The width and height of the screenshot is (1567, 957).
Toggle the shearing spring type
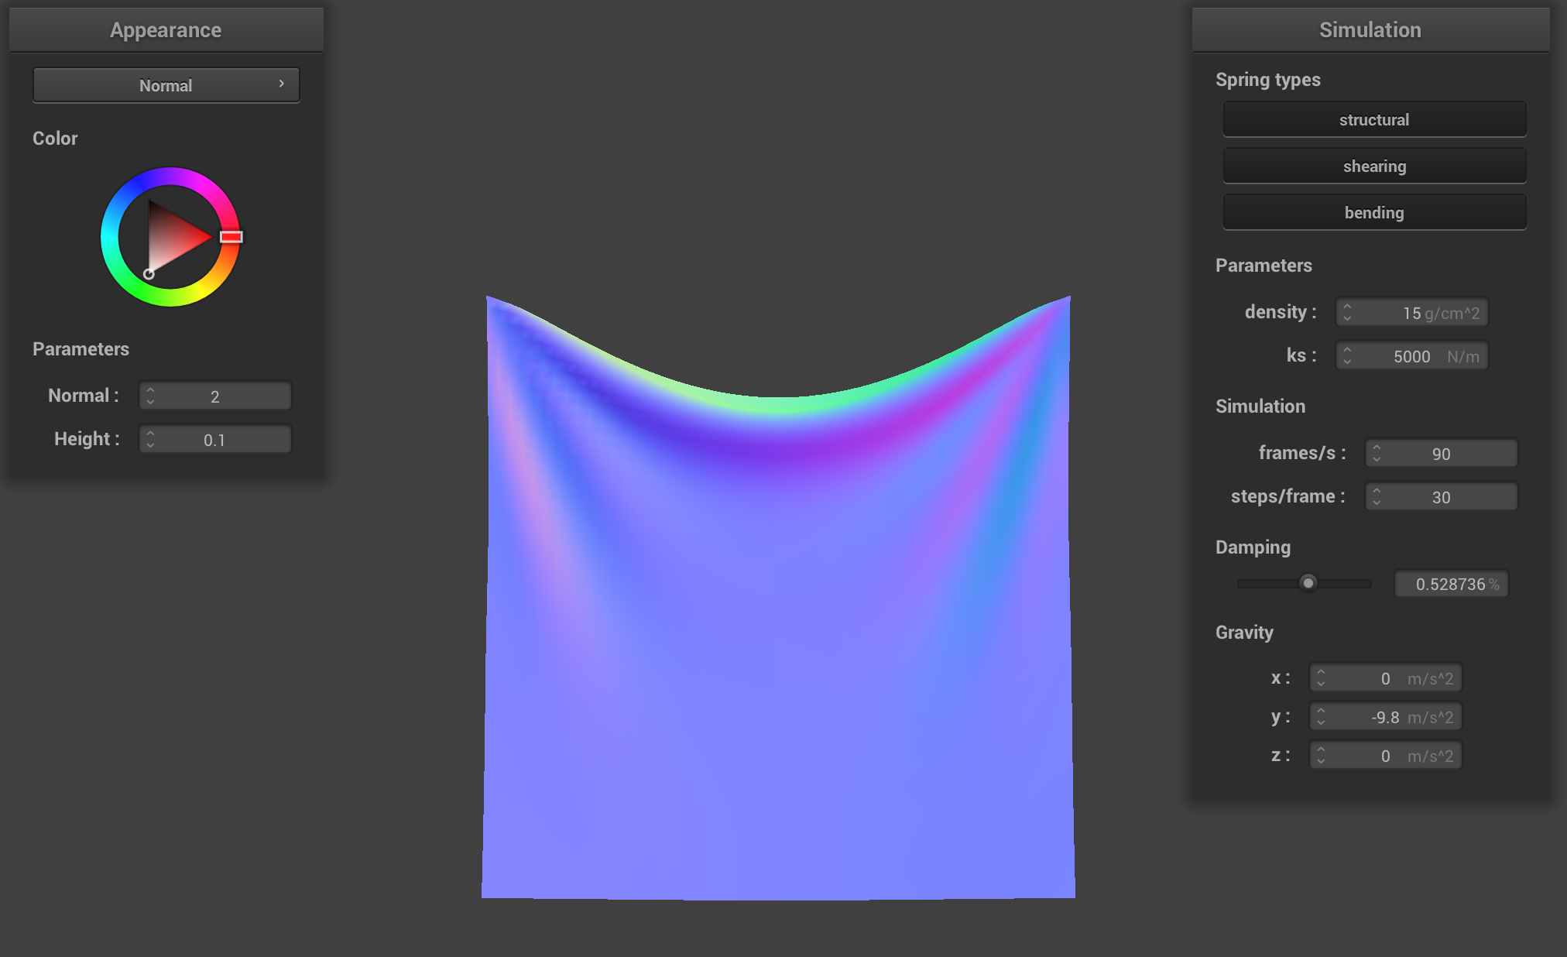pyautogui.click(x=1374, y=166)
